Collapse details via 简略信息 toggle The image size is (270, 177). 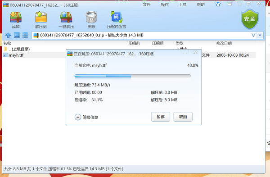86,117
